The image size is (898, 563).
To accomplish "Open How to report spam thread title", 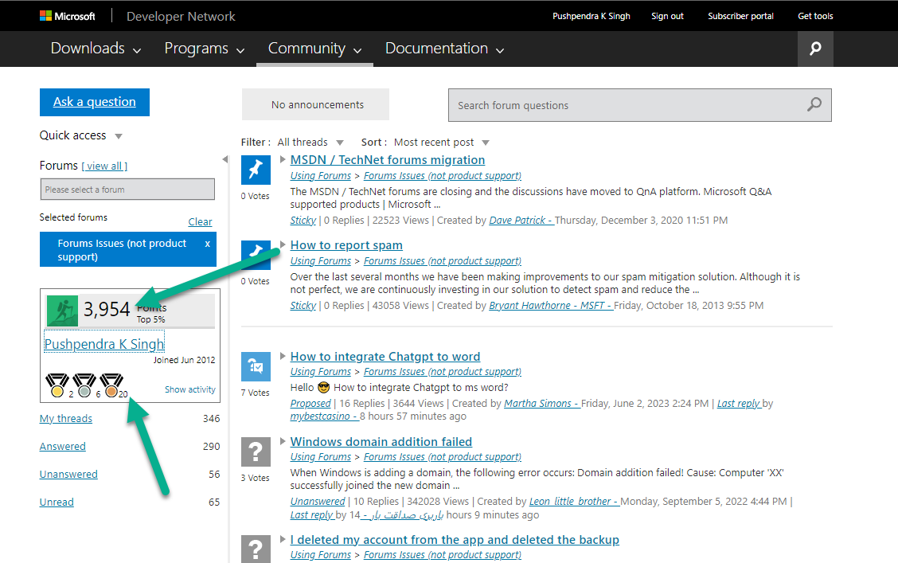I will pyautogui.click(x=346, y=245).
